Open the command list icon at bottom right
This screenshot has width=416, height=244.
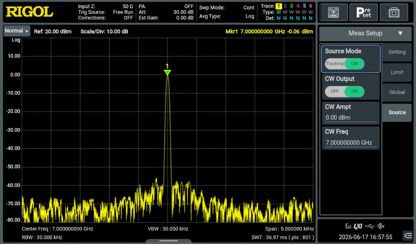(407, 235)
